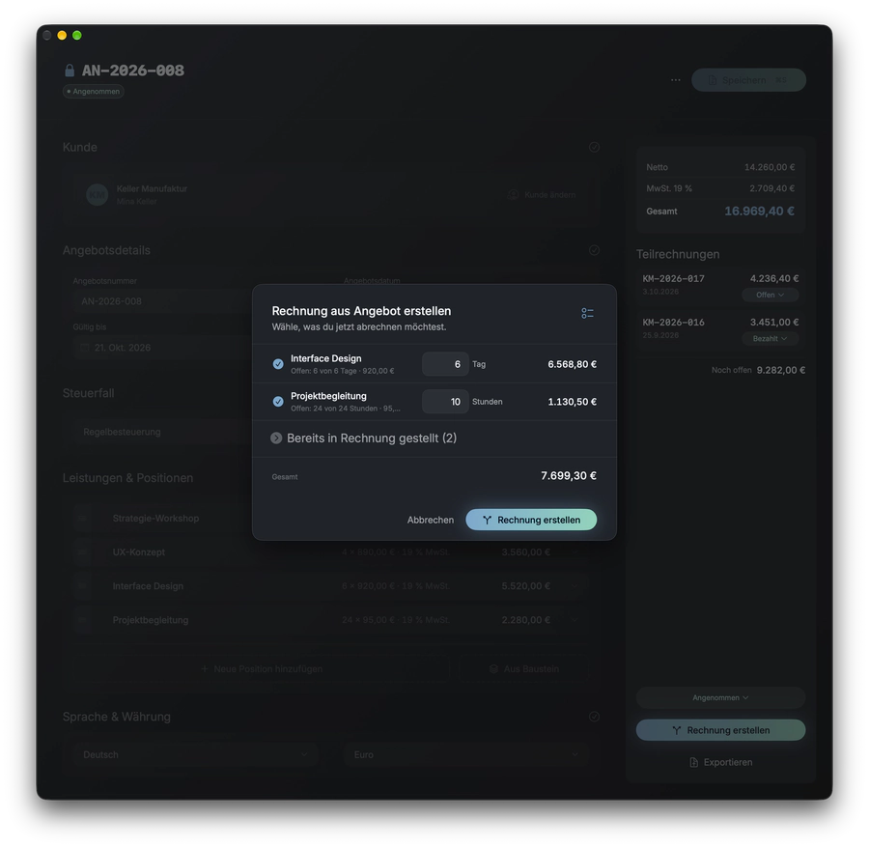Click the invoice number KM-2026-016
The width and height of the screenshot is (869, 848).
coord(673,322)
